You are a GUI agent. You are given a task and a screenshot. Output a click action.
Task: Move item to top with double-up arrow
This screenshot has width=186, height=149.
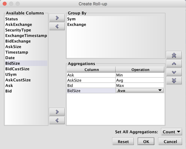(x=174, y=55)
